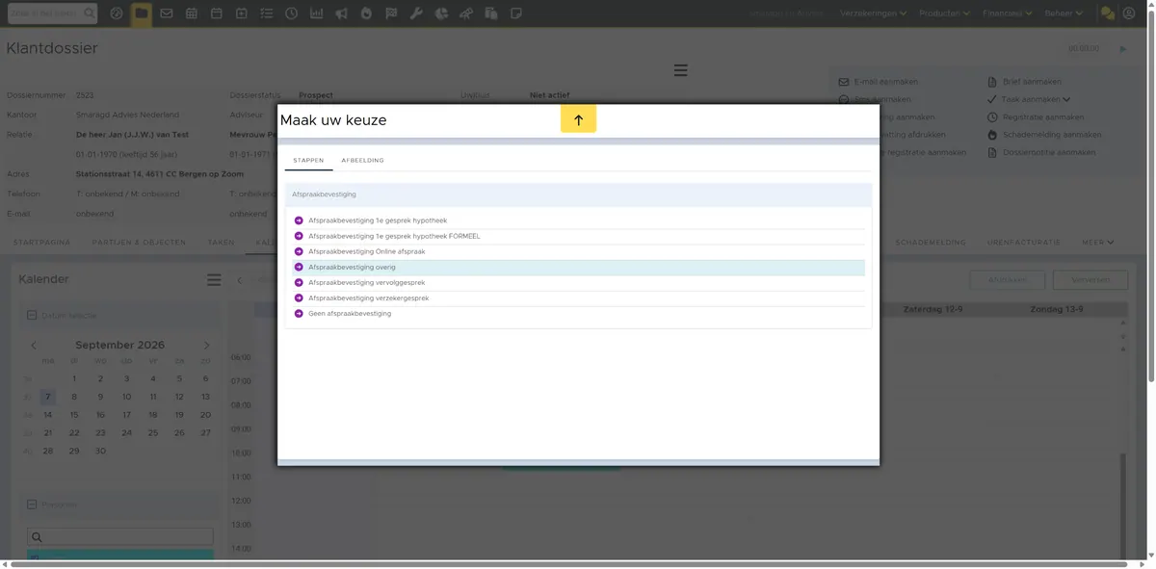This screenshot has width=1156, height=569.
Task: Open the wrench tools icon in top toolbar
Action: tap(416, 13)
